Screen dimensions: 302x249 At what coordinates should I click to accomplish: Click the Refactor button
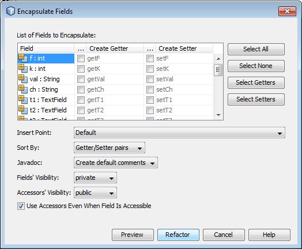[x=178, y=235]
